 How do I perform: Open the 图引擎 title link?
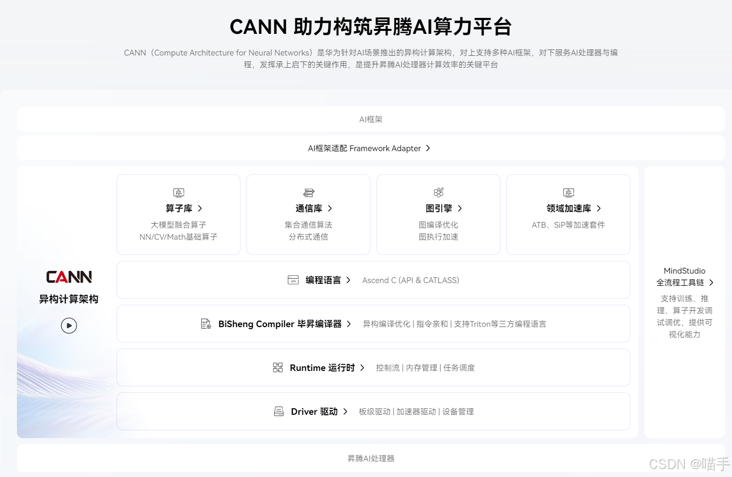439,208
